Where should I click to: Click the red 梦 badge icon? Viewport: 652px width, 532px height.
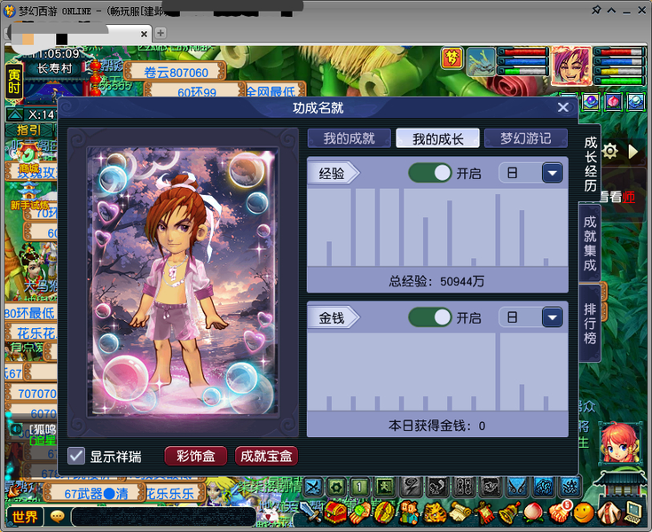click(x=452, y=58)
